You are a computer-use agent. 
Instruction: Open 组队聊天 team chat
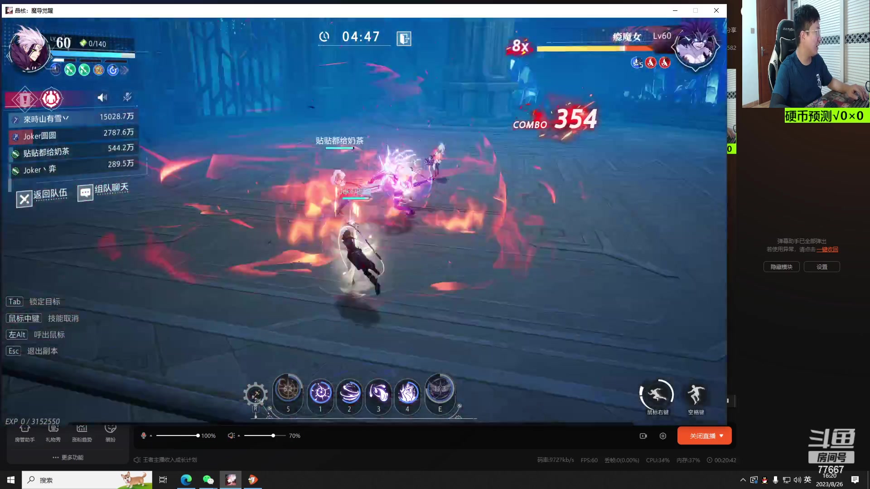point(103,191)
